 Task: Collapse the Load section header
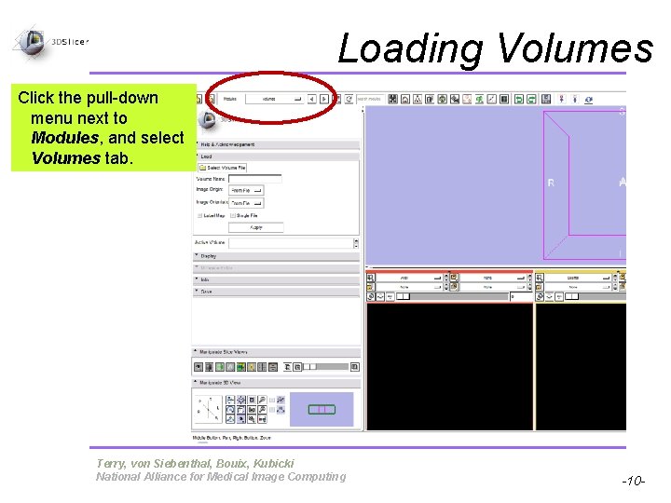point(278,156)
